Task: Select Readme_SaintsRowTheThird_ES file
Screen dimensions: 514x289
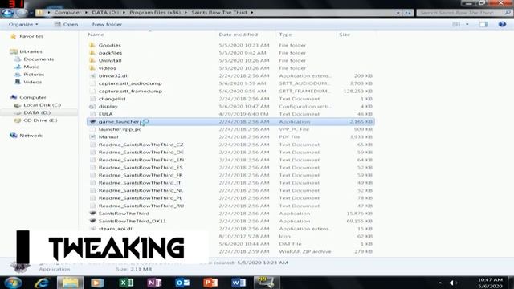Action: point(141,168)
